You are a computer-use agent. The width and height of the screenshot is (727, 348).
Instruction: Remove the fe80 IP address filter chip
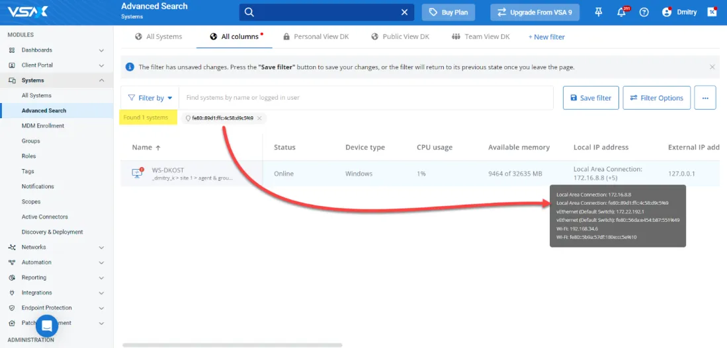[260, 118]
